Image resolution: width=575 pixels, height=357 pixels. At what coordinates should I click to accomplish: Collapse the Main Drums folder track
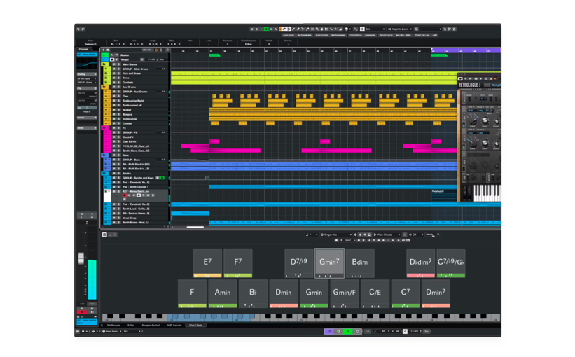click(x=105, y=64)
